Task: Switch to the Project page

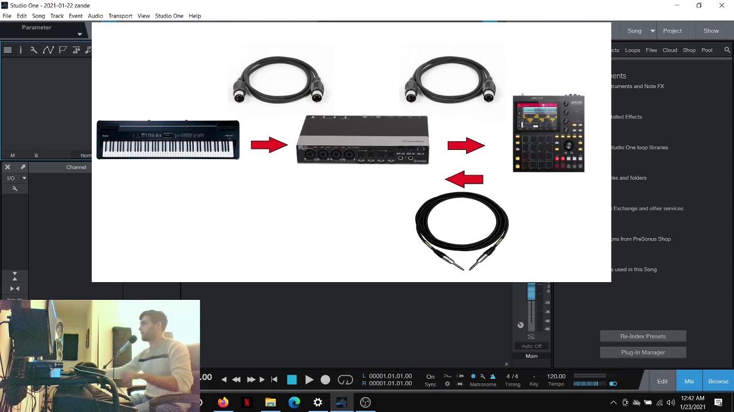Action: tap(673, 31)
